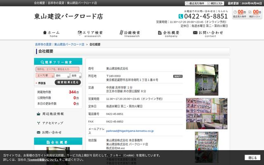This screenshot has height=165, width=264.
Task: Open the エリア|駅 dropdown
Action: (x=45, y=75)
